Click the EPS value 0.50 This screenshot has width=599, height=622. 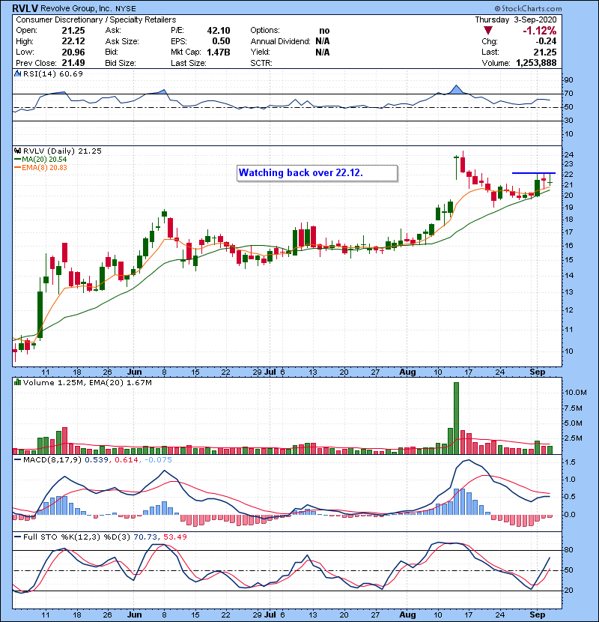pyautogui.click(x=221, y=41)
